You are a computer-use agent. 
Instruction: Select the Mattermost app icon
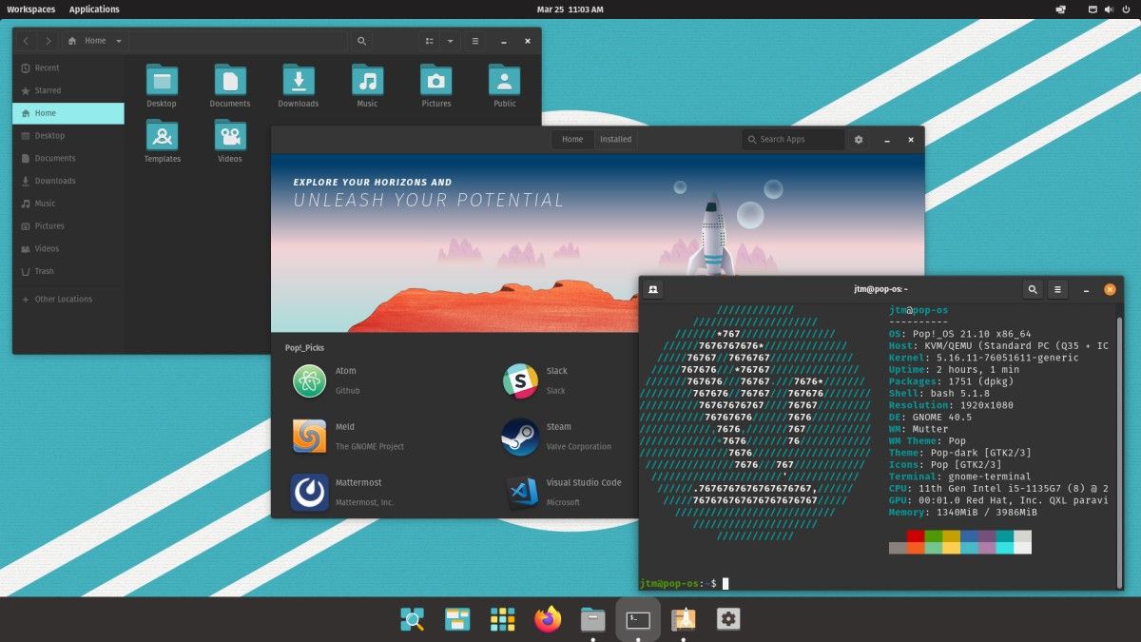click(309, 494)
